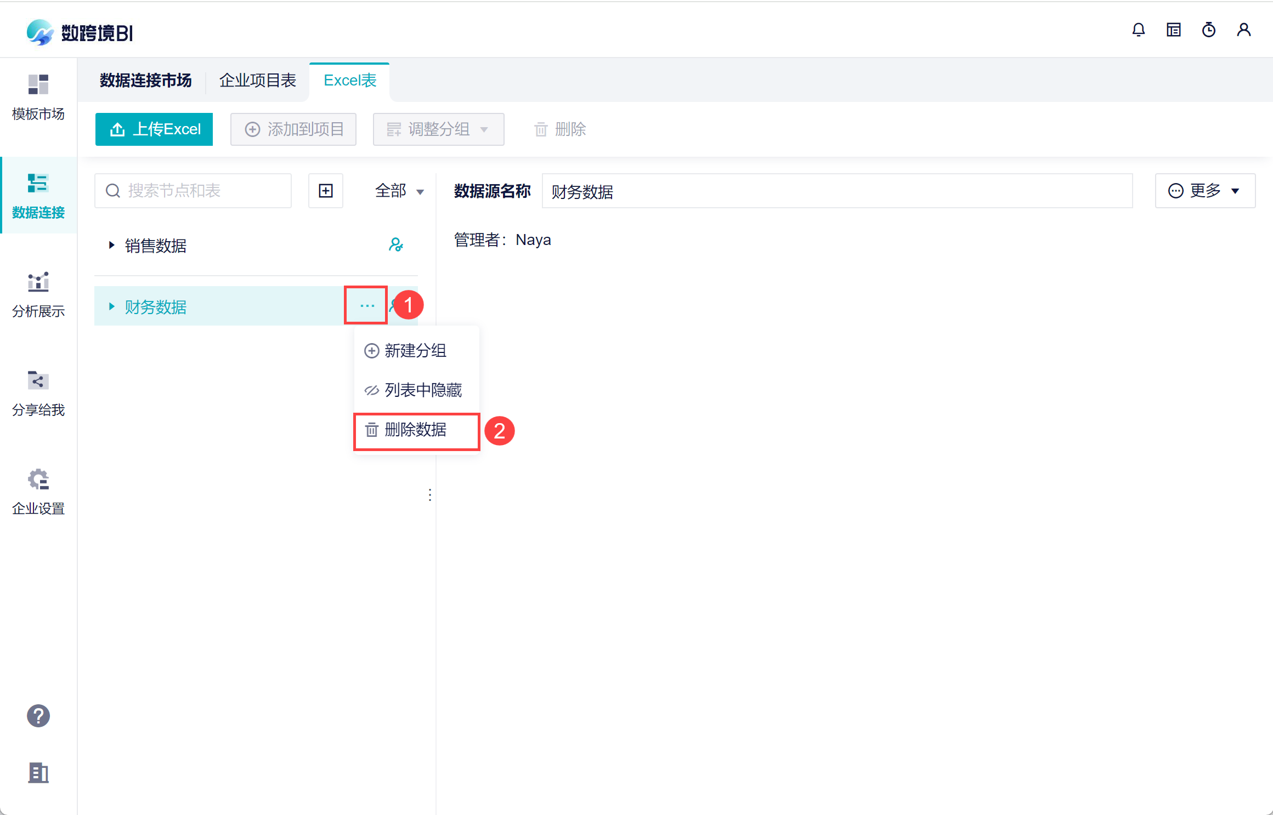Open the user profile icon
The image size is (1273, 815).
pos(1244,30)
